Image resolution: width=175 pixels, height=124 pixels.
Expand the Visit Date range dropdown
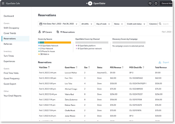59,24
